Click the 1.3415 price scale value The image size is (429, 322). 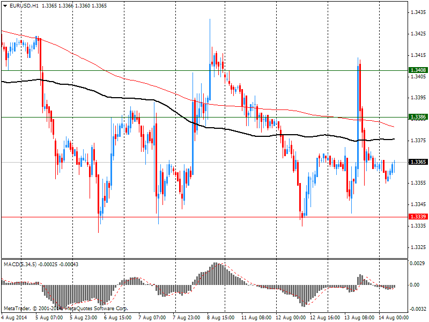(418, 55)
